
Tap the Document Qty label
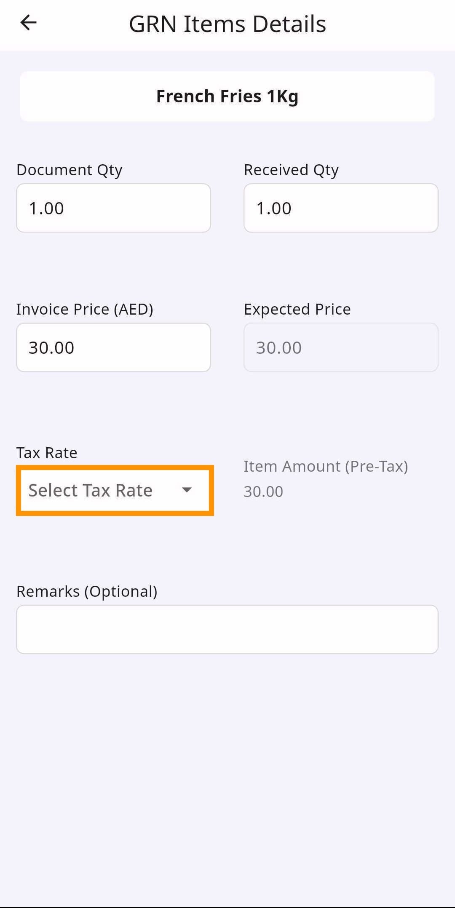(x=69, y=170)
